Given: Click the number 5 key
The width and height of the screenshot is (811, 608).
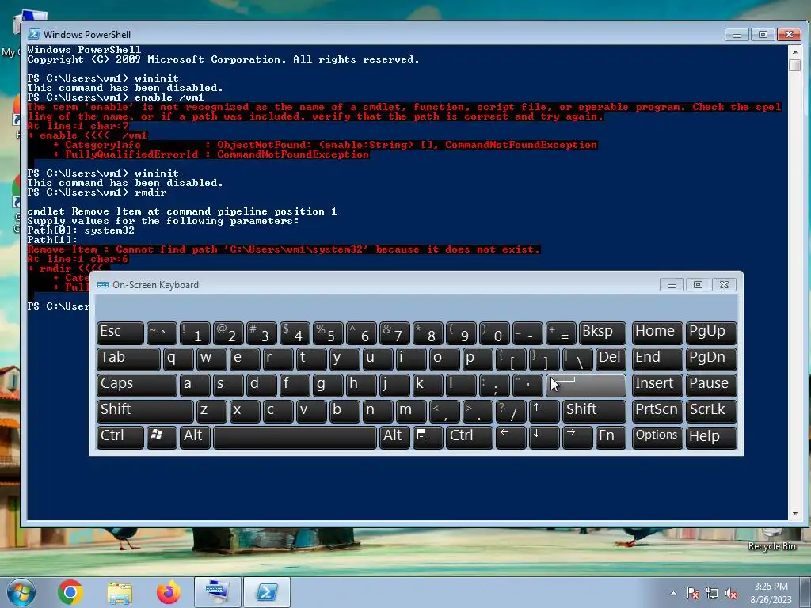Looking at the screenshot, I should (x=328, y=332).
